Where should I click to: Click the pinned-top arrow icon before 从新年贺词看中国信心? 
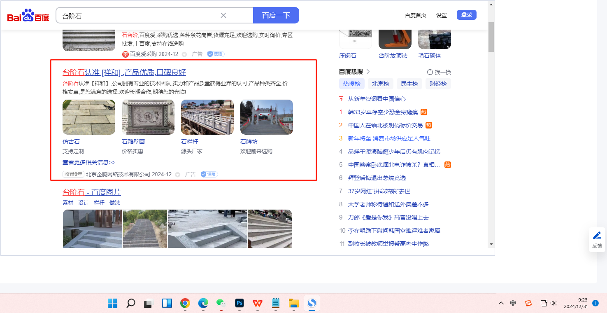[341, 99]
